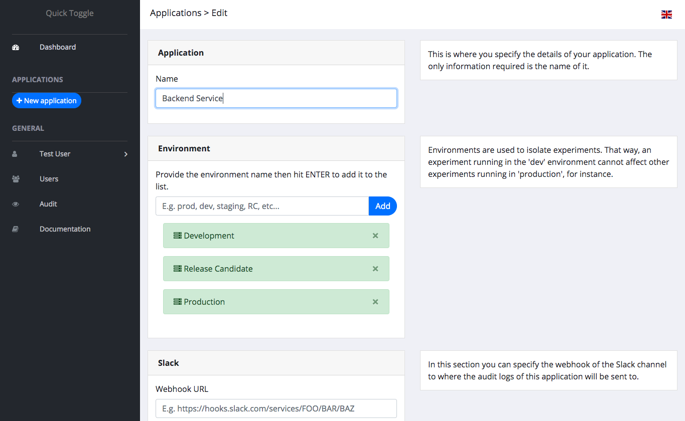Click the New application button
This screenshot has height=421, width=685.
[46, 100]
